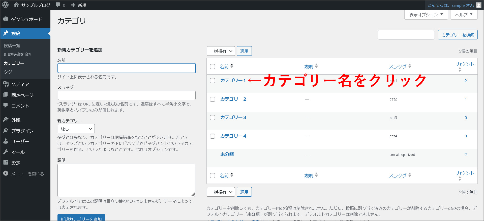Click the カテゴリーを検索 button
The image size is (484, 221).
(458, 35)
